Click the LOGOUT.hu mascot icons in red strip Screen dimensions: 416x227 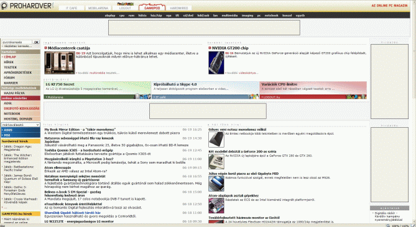[x=356, y=97]
